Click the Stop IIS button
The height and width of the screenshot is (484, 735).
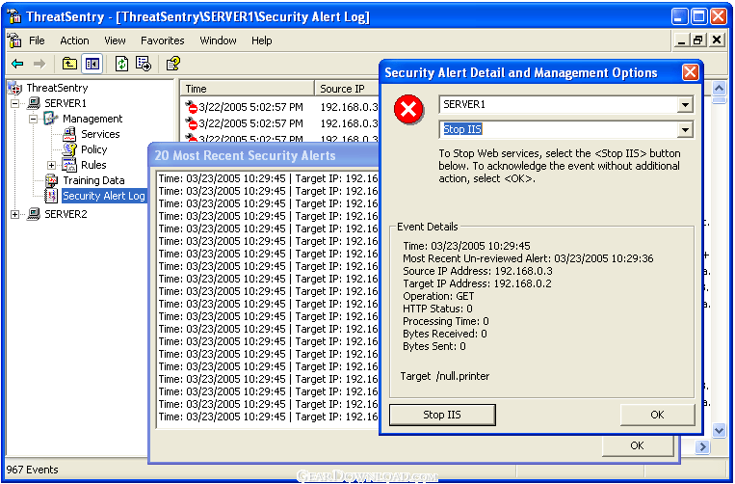pos(442,415)
